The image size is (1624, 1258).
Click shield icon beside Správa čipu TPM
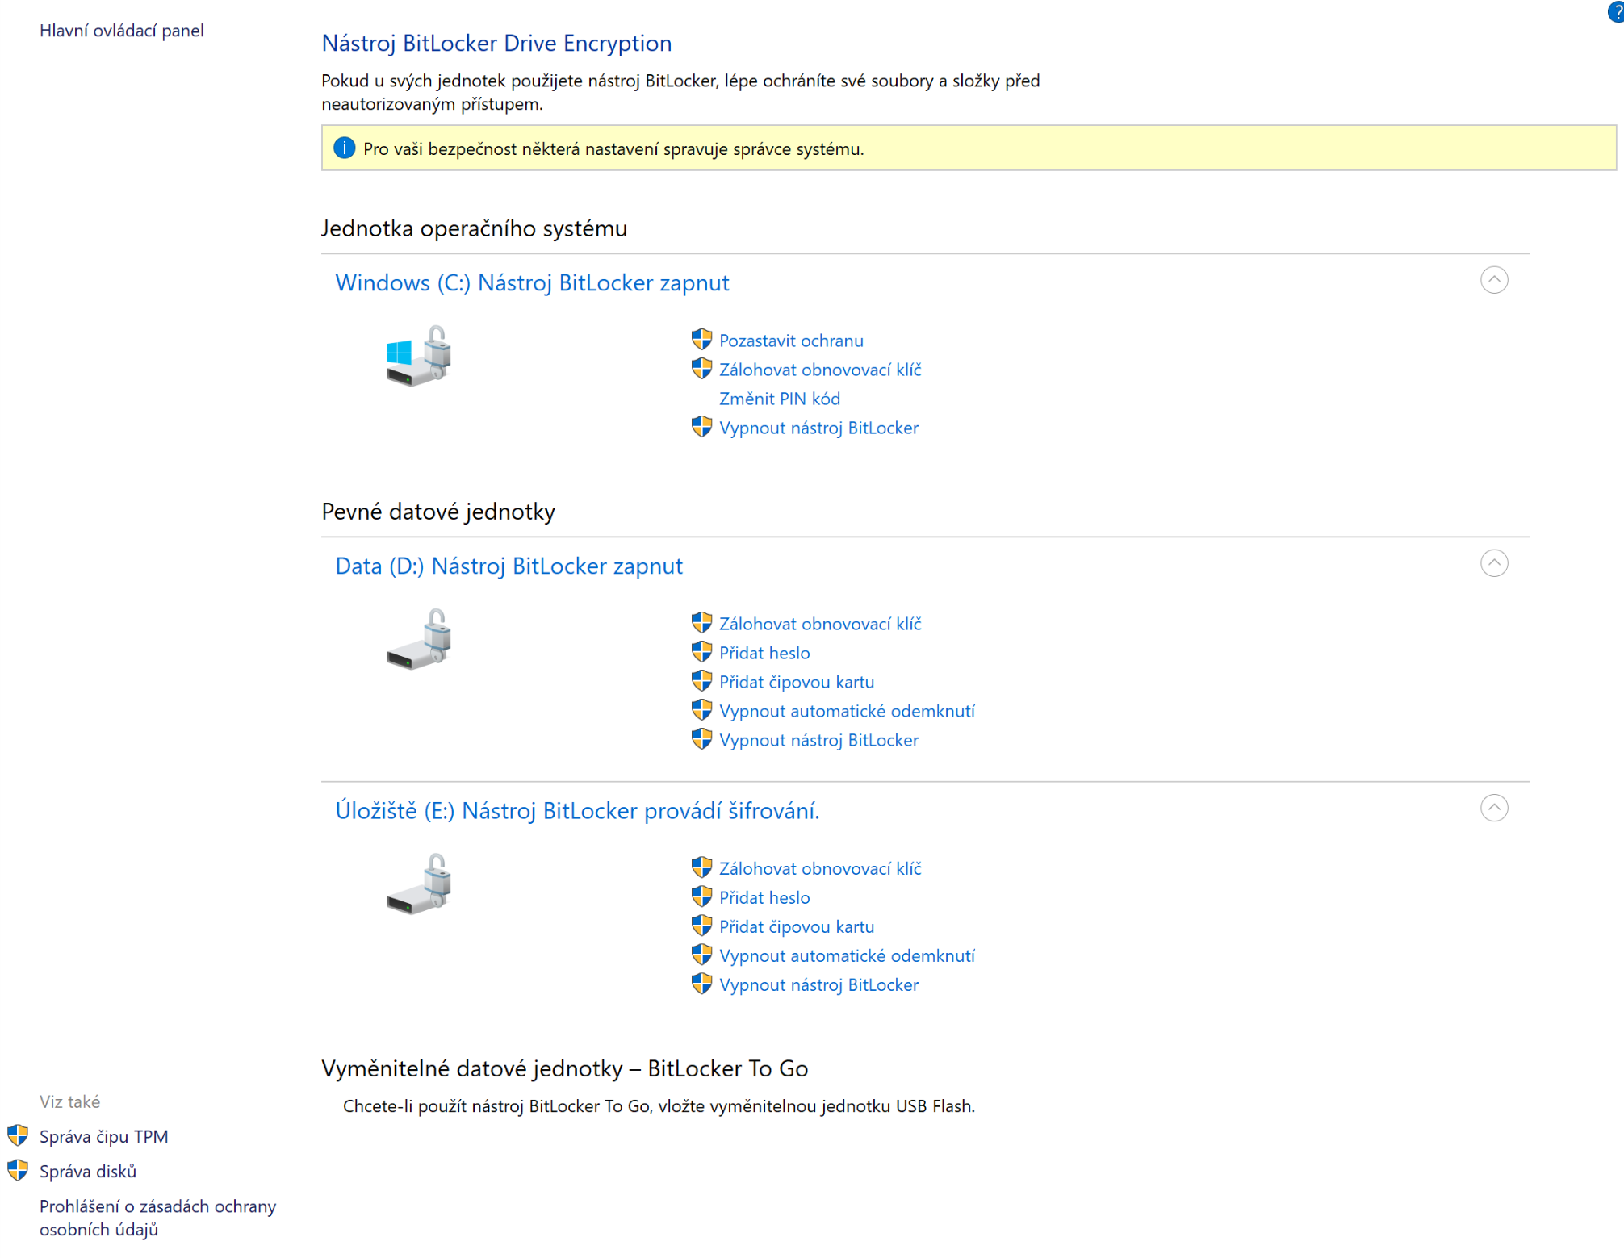pos(18,1135)
